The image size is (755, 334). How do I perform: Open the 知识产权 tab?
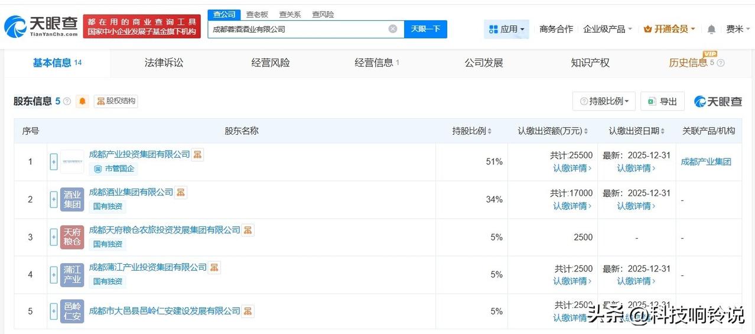pyautogui.click(x=590, y=63)
